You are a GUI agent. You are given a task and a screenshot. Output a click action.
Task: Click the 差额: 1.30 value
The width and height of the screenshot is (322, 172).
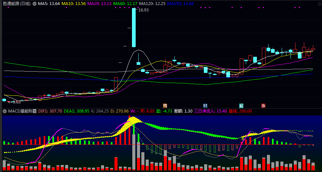tap(183, 111)
